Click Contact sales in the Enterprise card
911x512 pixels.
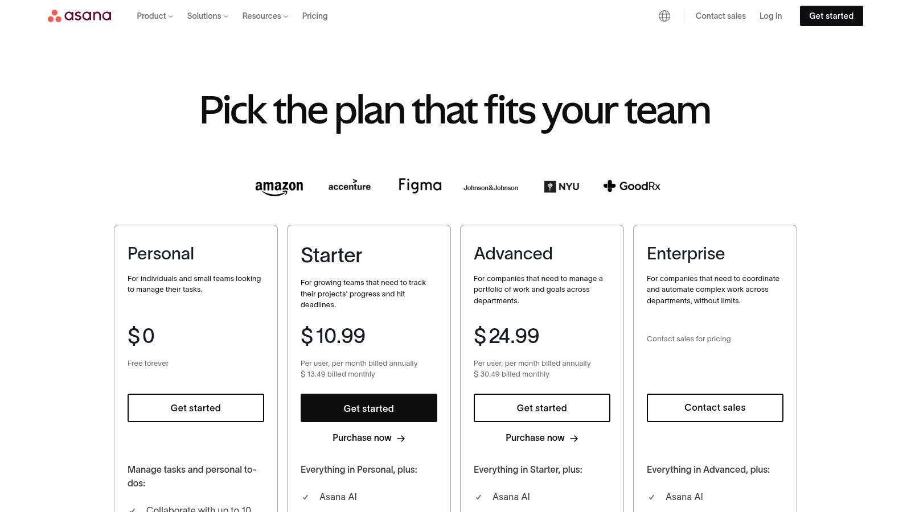pyautogui.click(x=715, y=407)
